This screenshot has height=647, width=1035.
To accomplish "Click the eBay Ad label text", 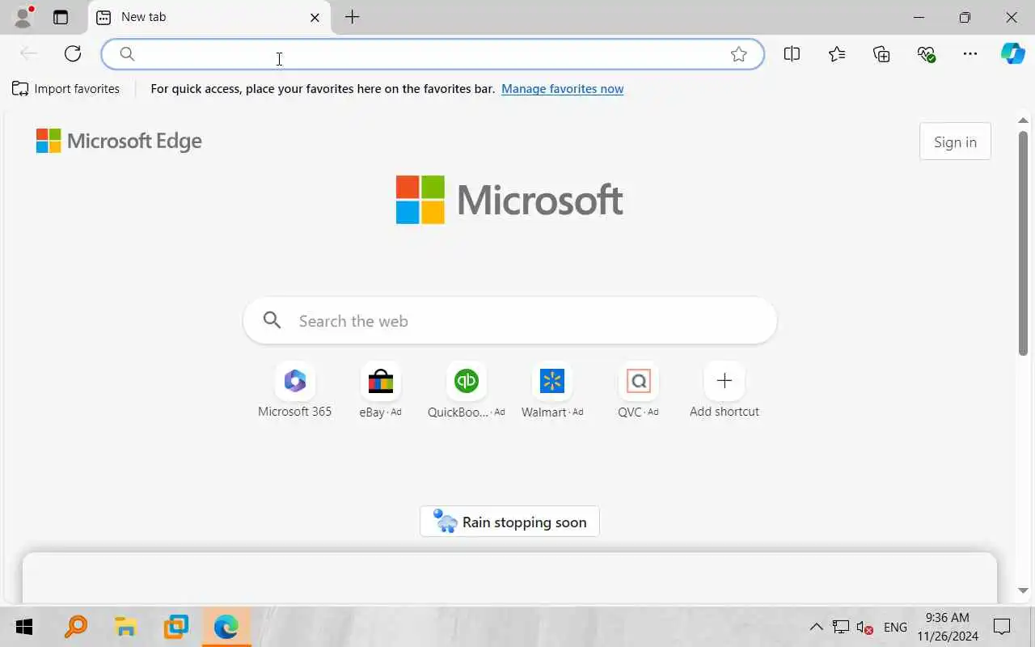I will 380,412.
